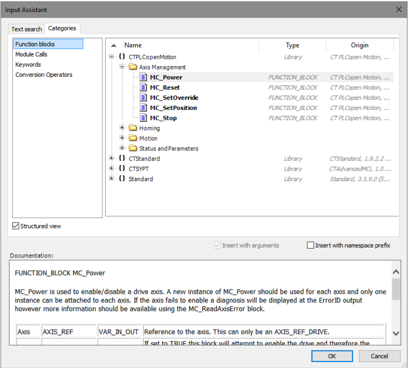
Task: Expand the Homing folder node
Action: (x=122, y=128)
